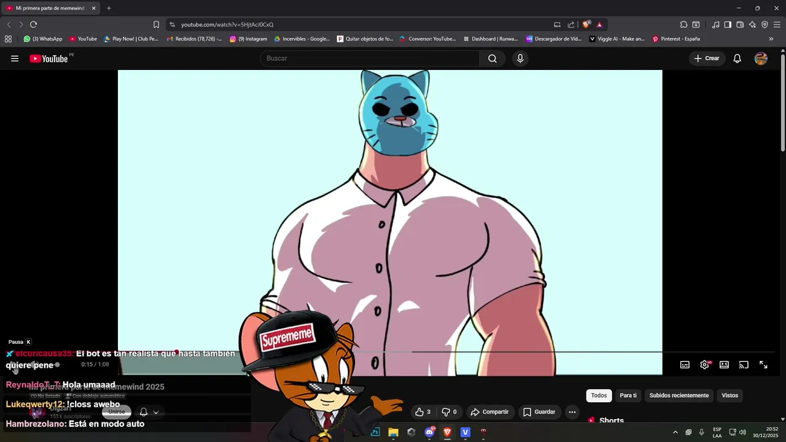Open the account avatar menu
This screenshot has width=786, height=442.
[761, 58]
